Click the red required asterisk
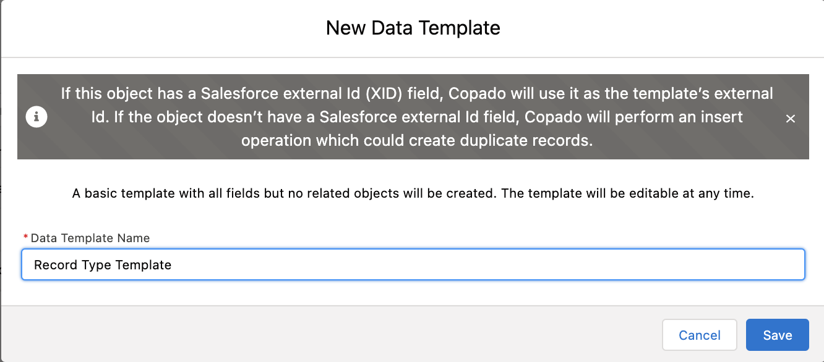This screenshot has width=824, height=362. (25, 238)
